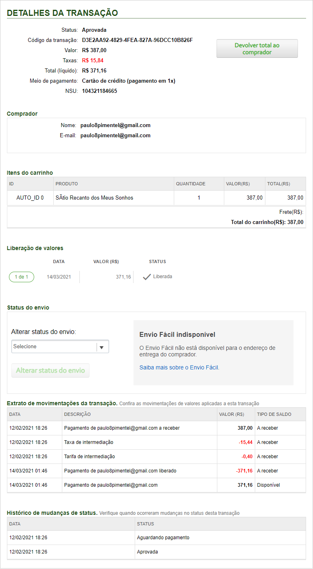Click the red Taxas value R$ 15,84
This screenshot has width=313, height=569.
93,61
